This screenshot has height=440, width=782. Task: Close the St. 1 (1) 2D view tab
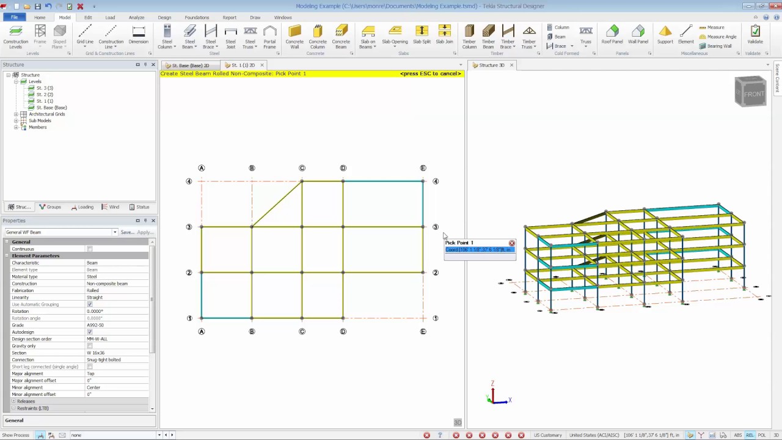coord(262,65)
